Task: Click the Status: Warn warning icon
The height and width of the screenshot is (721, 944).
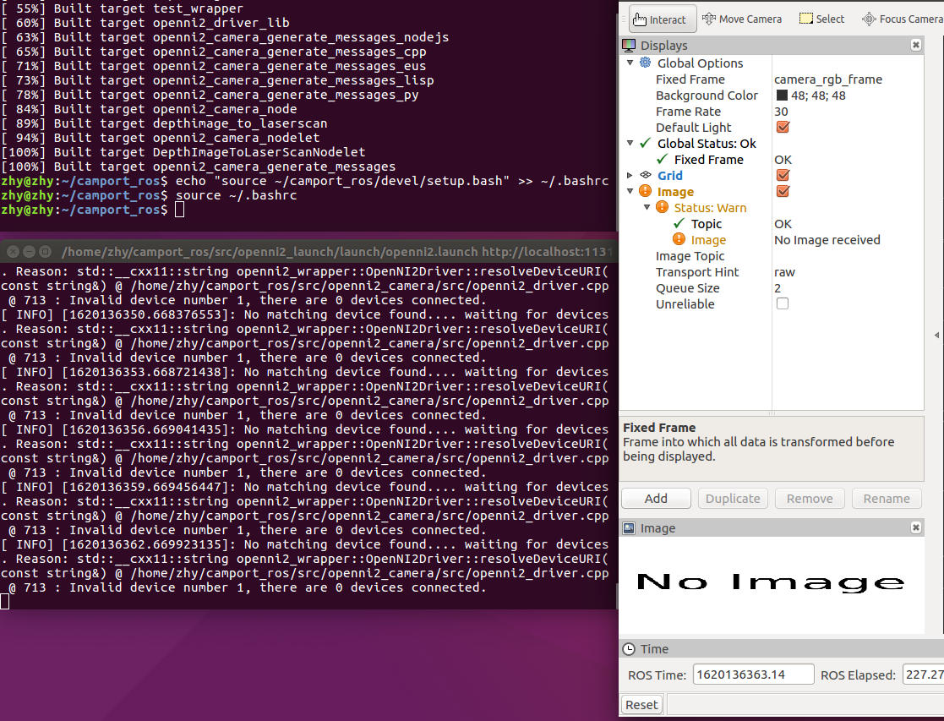Action: click(x=663, y=207)
